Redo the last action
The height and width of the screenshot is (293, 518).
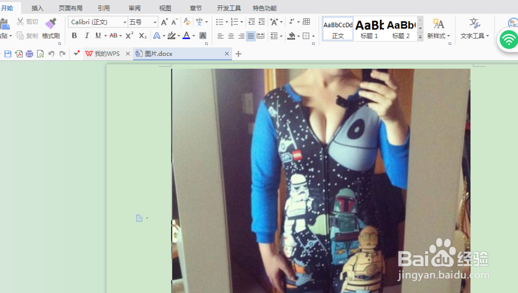pyautogui.click(x=62, y=54)
